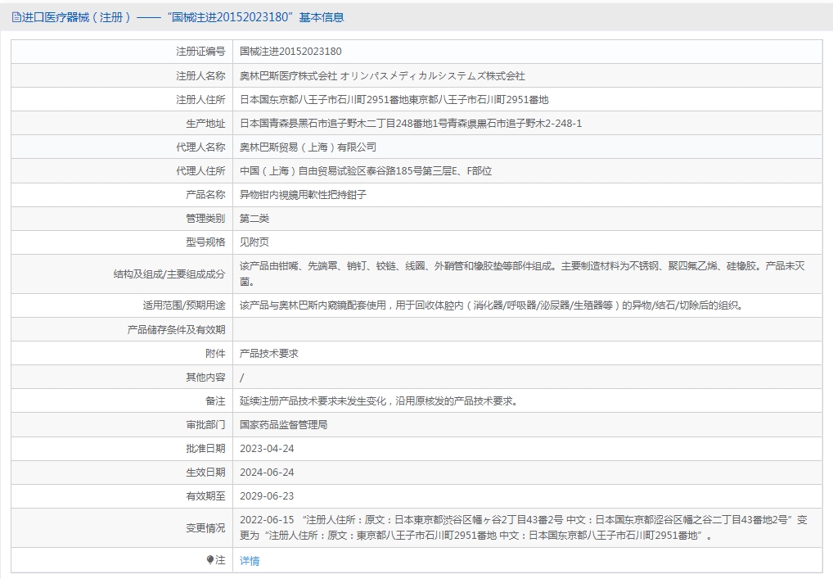
Task: Click the 适用范围/预期用途 label
Action: [x=184, y=305]
